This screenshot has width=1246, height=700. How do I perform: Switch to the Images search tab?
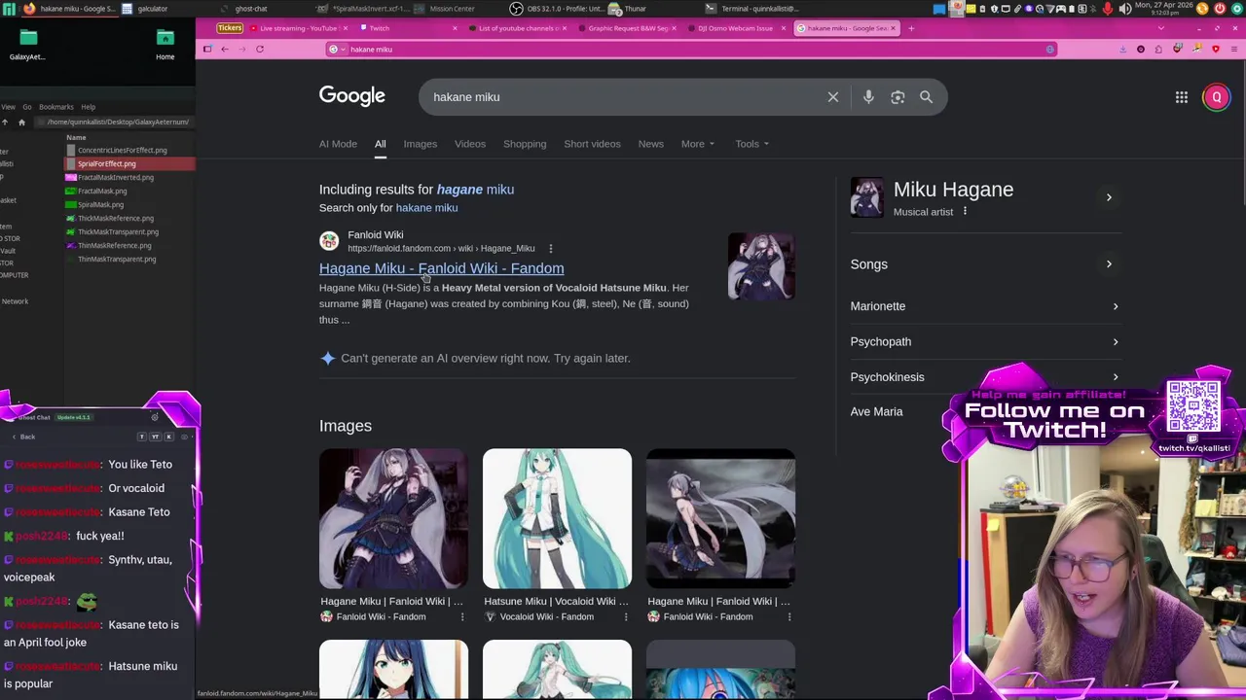pos(421,144)
